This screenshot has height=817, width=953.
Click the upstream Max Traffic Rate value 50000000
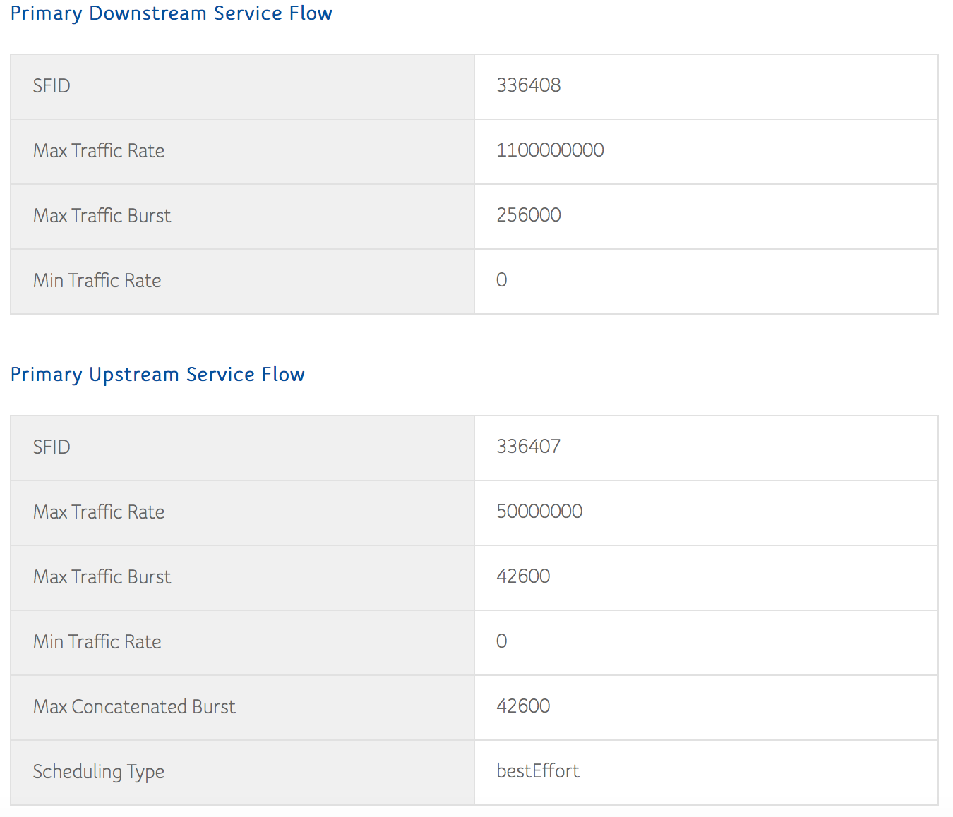[539, 512]
